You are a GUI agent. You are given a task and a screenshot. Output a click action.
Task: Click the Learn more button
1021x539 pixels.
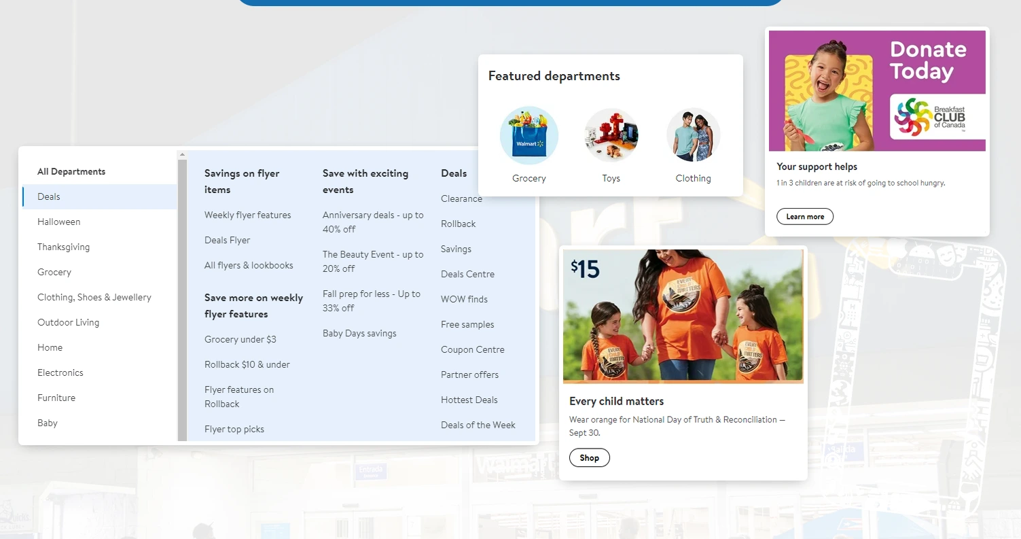[x=804, y=216]
